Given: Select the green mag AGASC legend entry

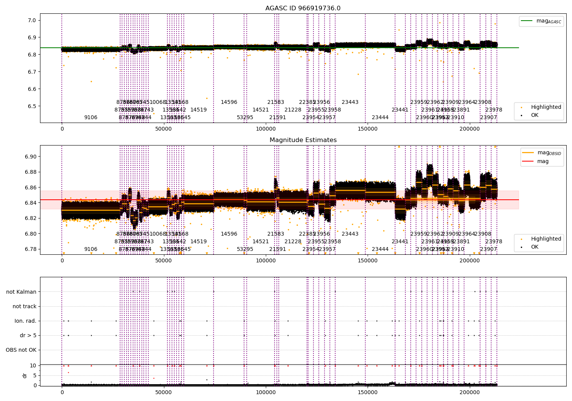Looking at the screenshot, I should pos(541,21).
